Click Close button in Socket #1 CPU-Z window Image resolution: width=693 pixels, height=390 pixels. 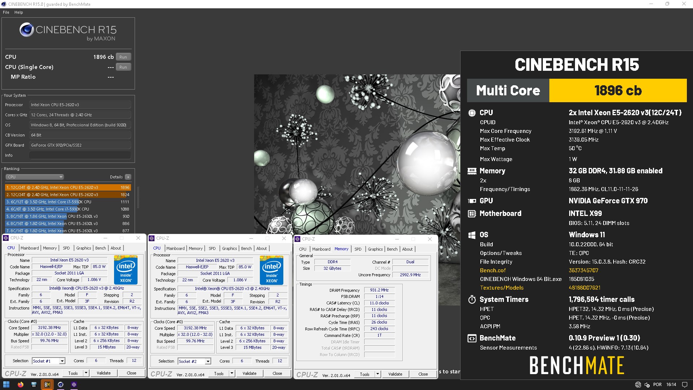(x=131, y=373)
